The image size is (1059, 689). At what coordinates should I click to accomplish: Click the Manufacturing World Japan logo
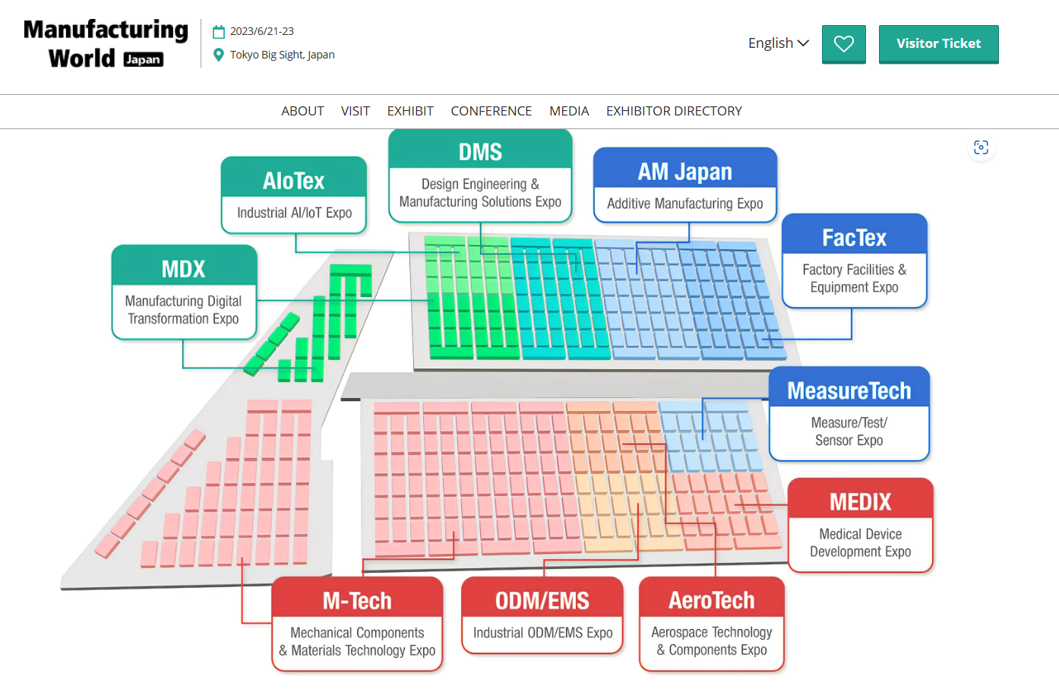[106, 43]
